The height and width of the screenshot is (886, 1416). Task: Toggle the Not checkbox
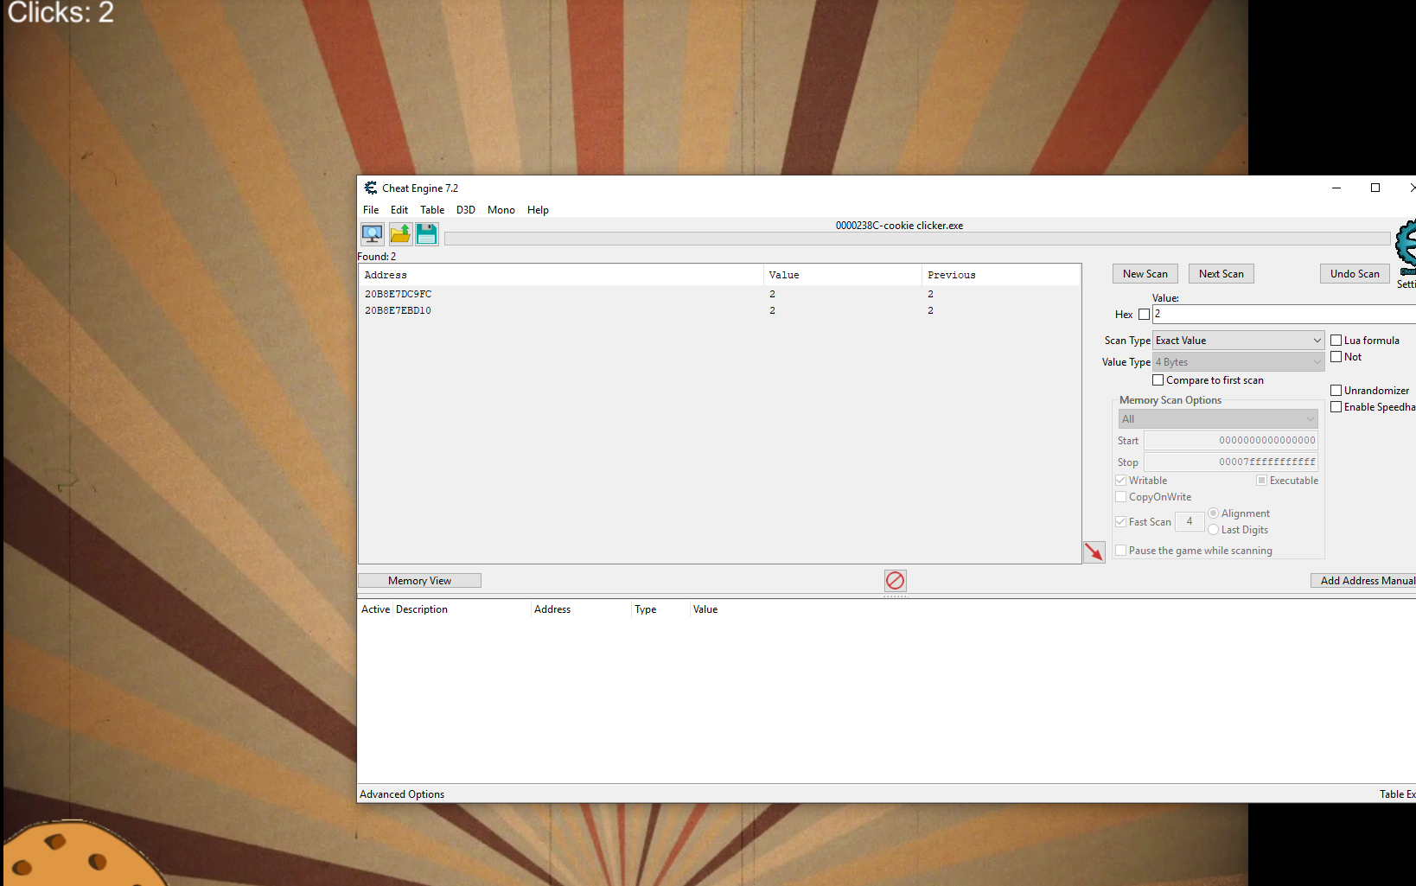(1336, 357)
